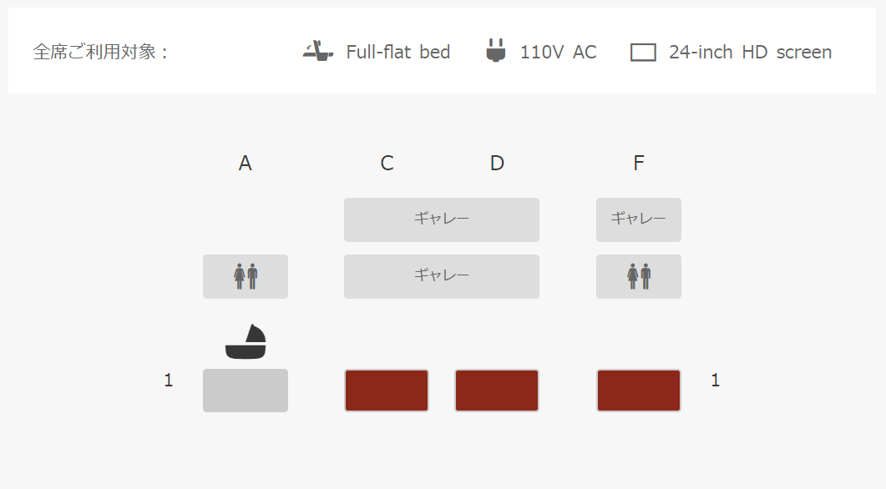Select red seat 1D

coord(497,391)
